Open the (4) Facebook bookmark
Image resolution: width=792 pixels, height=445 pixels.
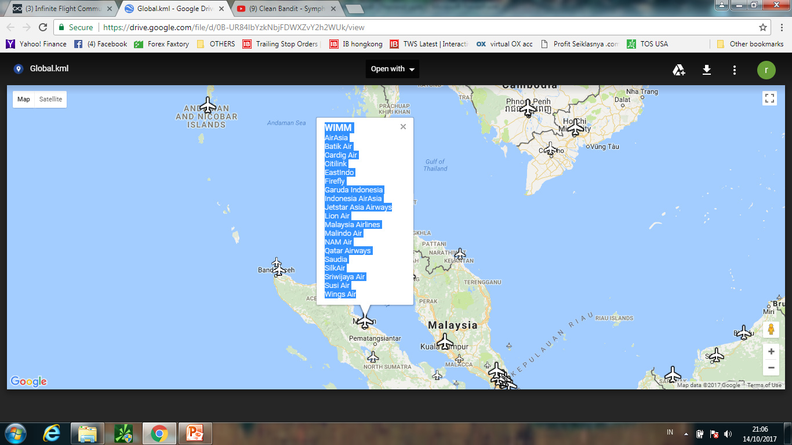tap(100, 44)
